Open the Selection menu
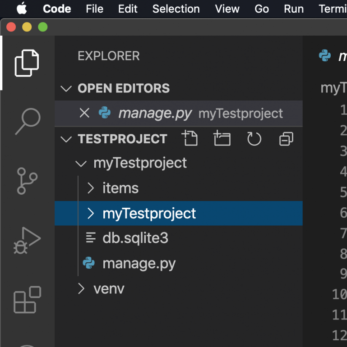This screenshot has width=347, height=347. click(176, 9)
